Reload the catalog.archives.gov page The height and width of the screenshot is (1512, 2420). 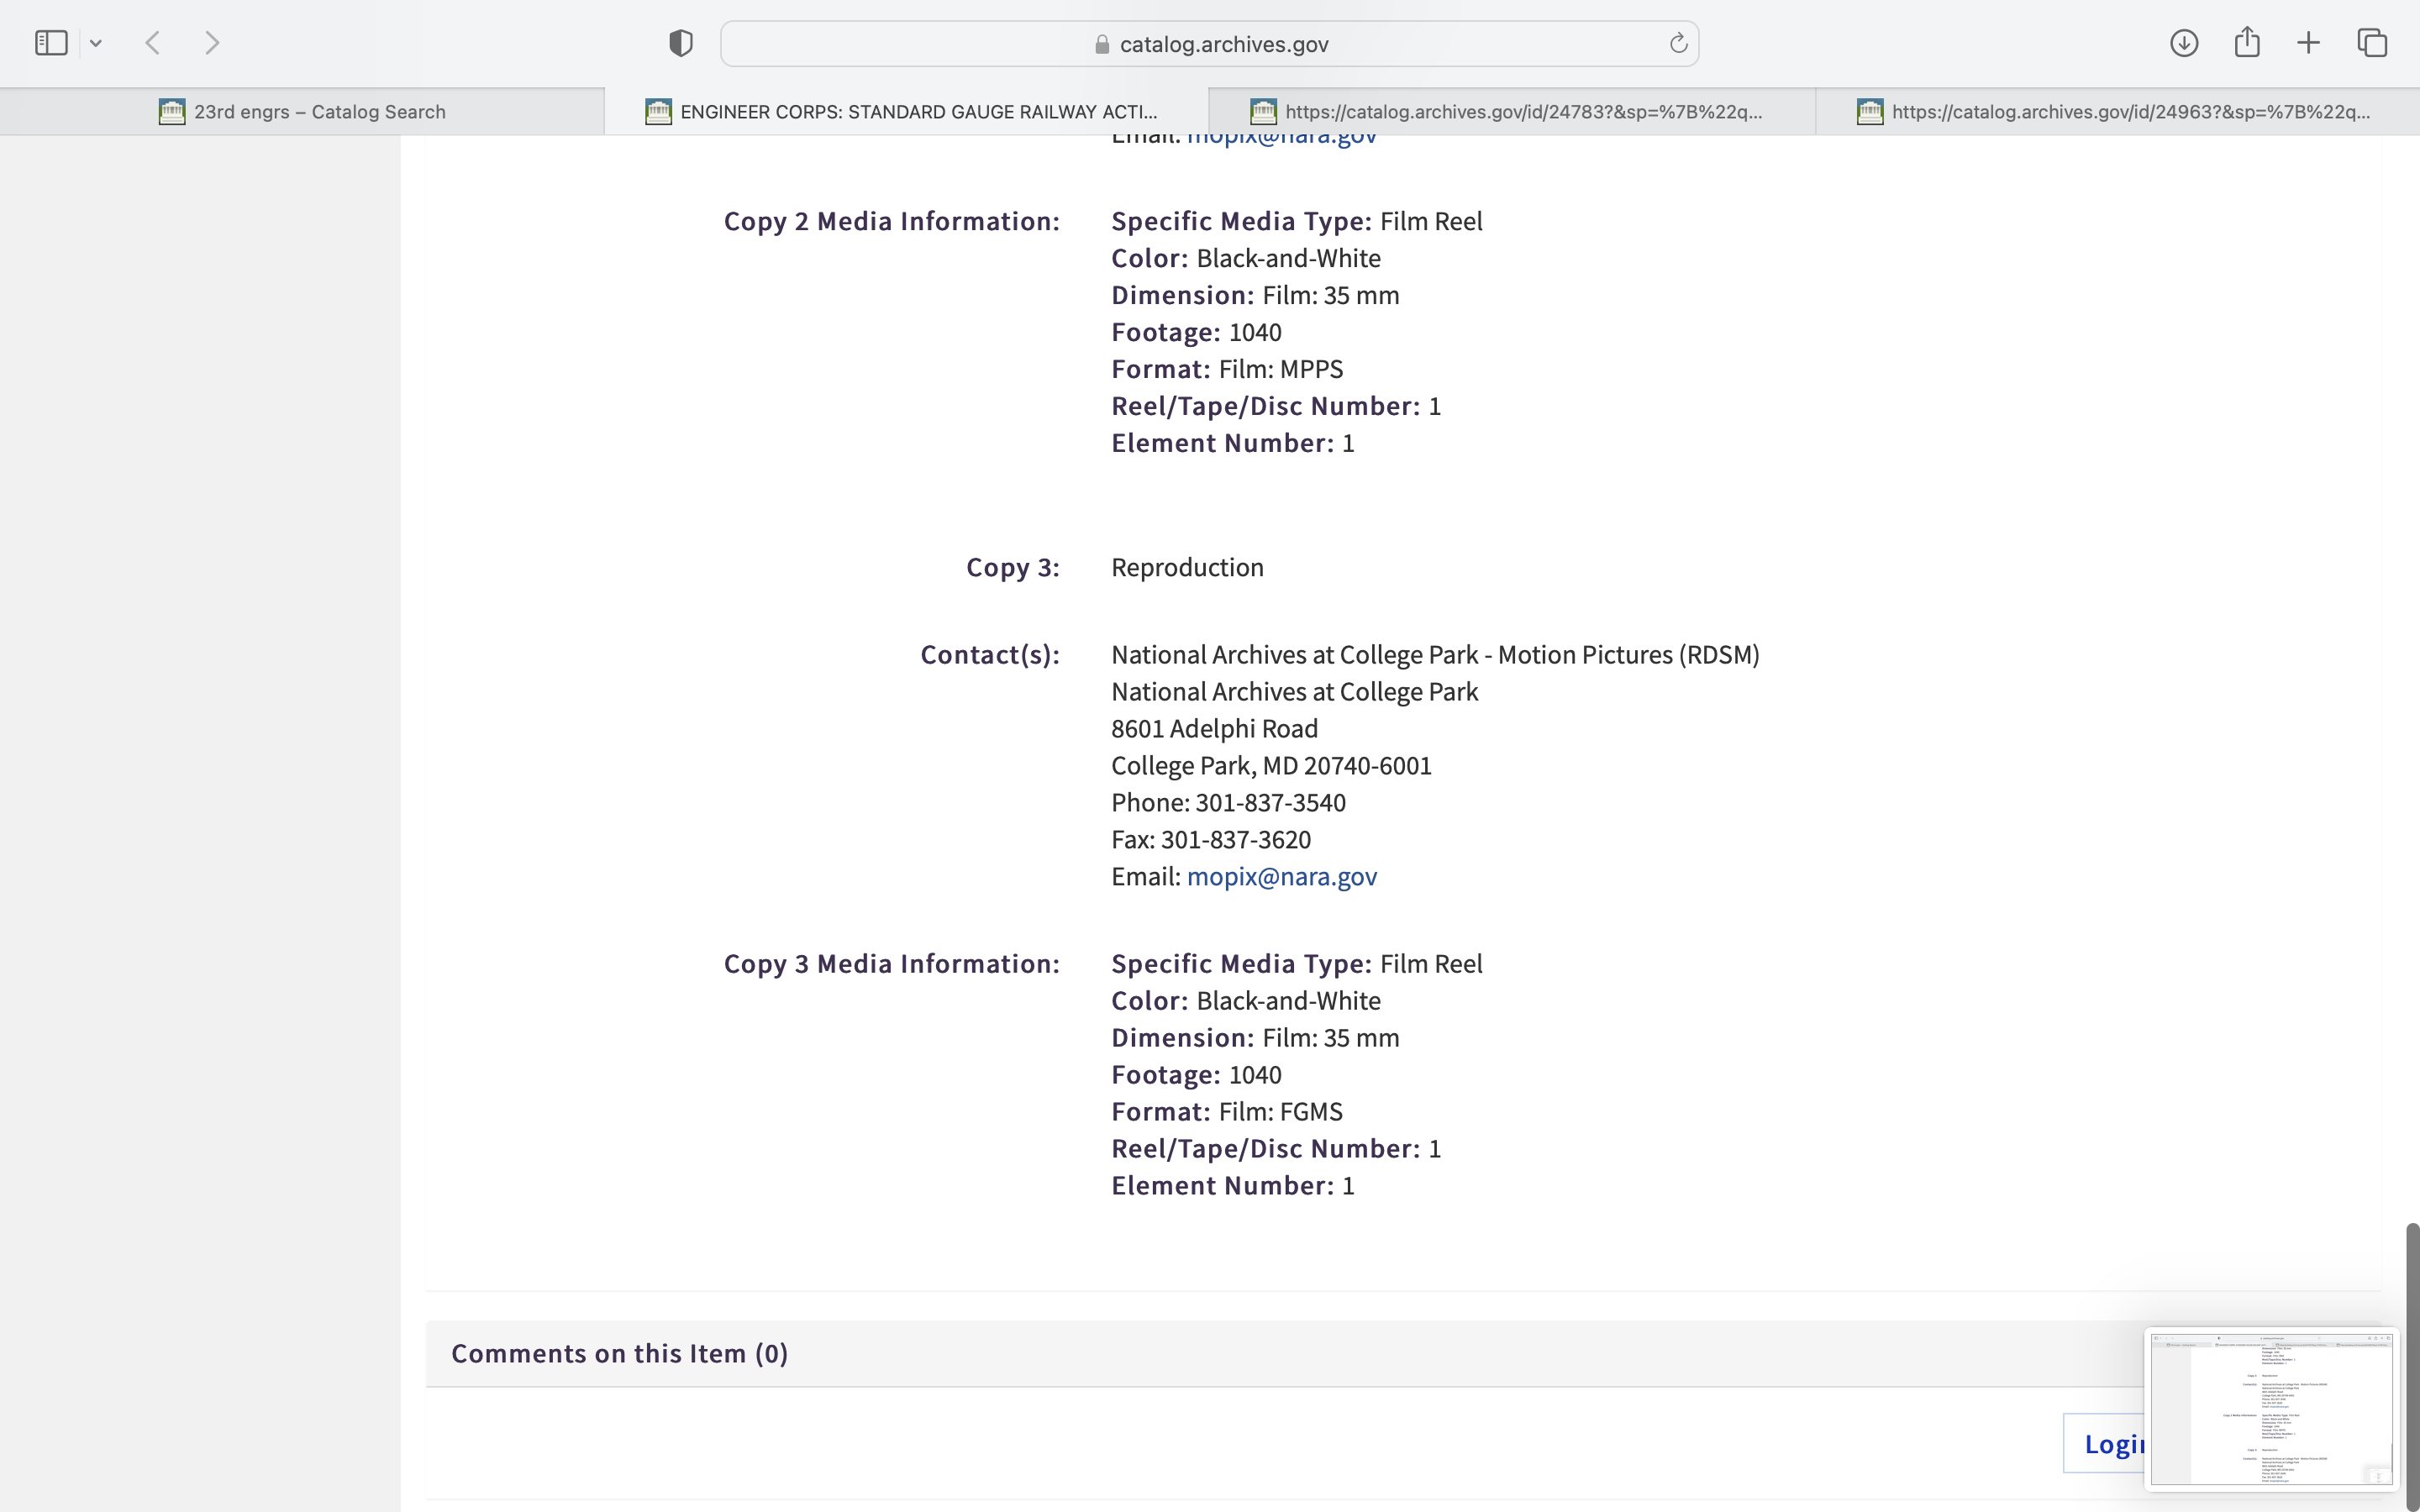click(x=1678, y=43)
